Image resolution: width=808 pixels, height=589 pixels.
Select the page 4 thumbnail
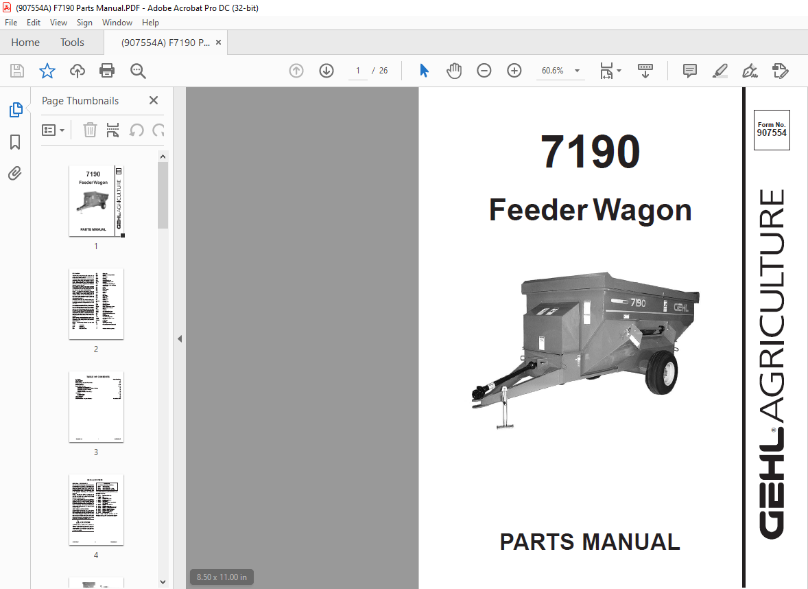(96, 509)
